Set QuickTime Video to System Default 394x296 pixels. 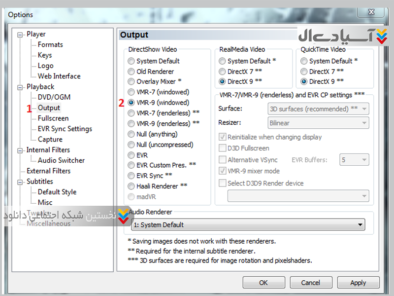304,61
